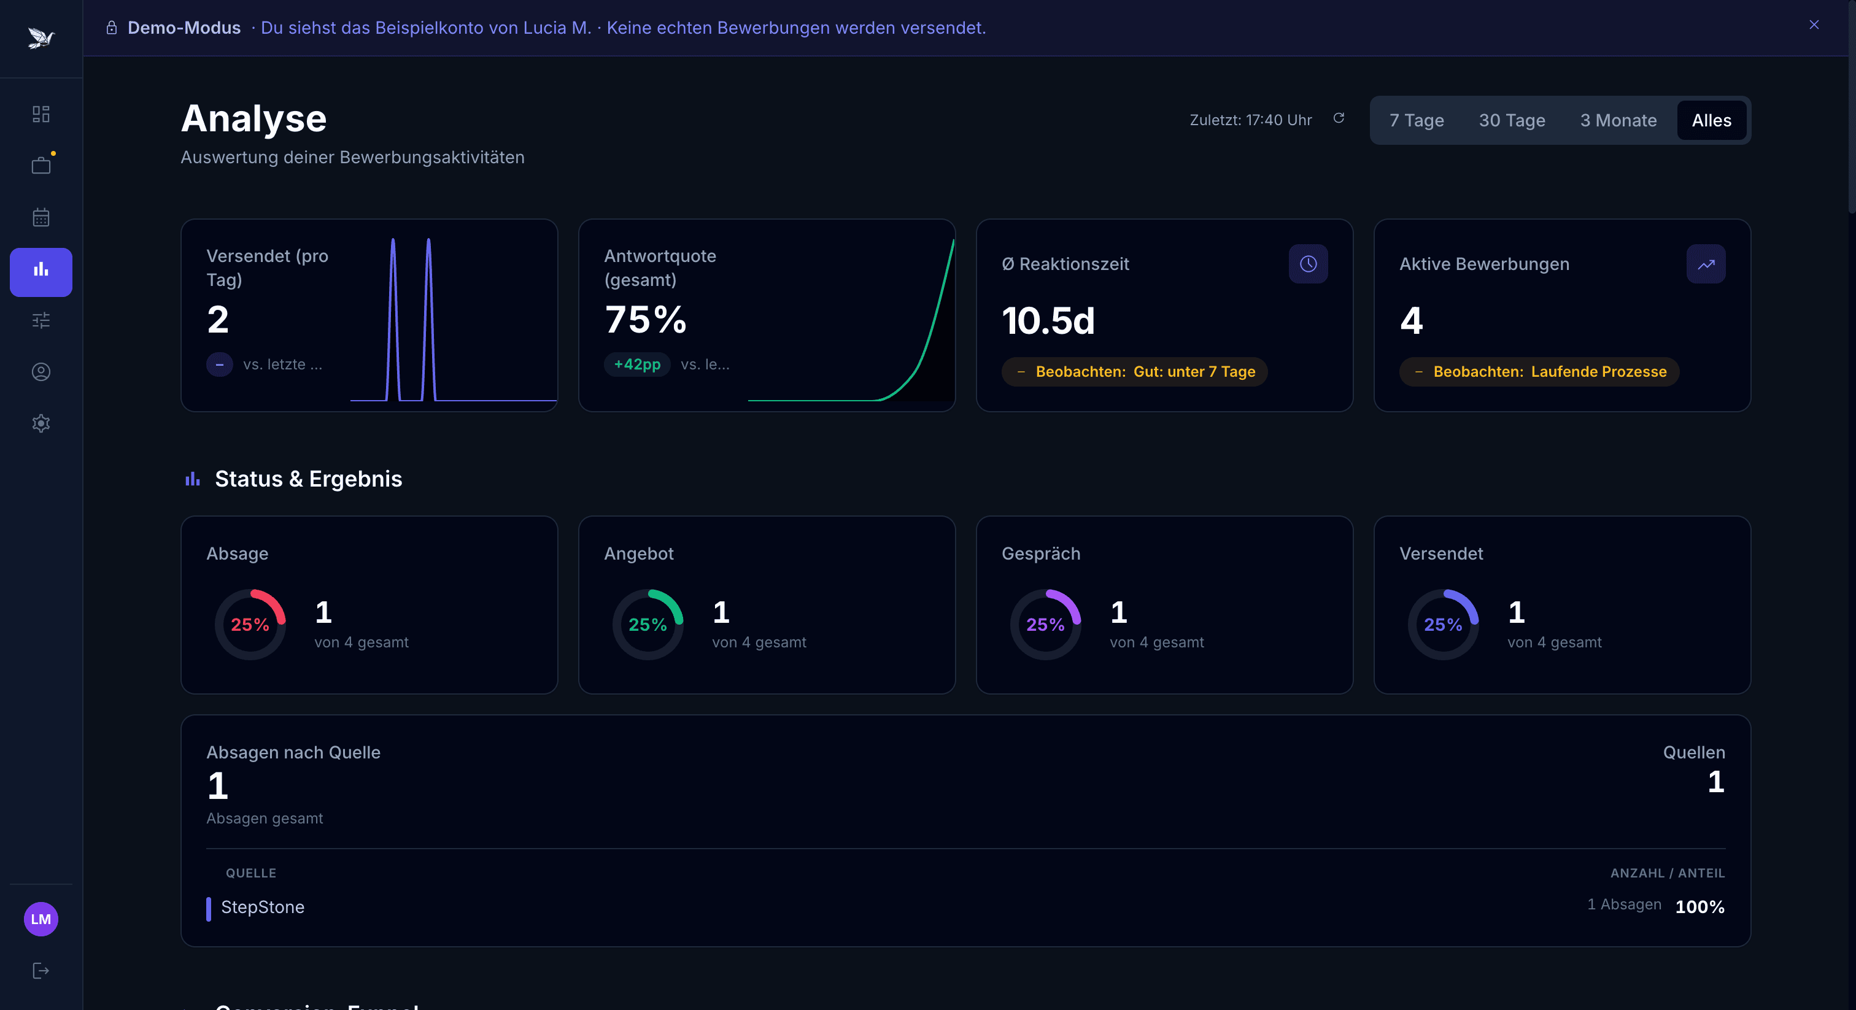Click the LM user avatar
Image resolution: width=1856 pixels, height=1010 pixels.
(x=41, y=919)
